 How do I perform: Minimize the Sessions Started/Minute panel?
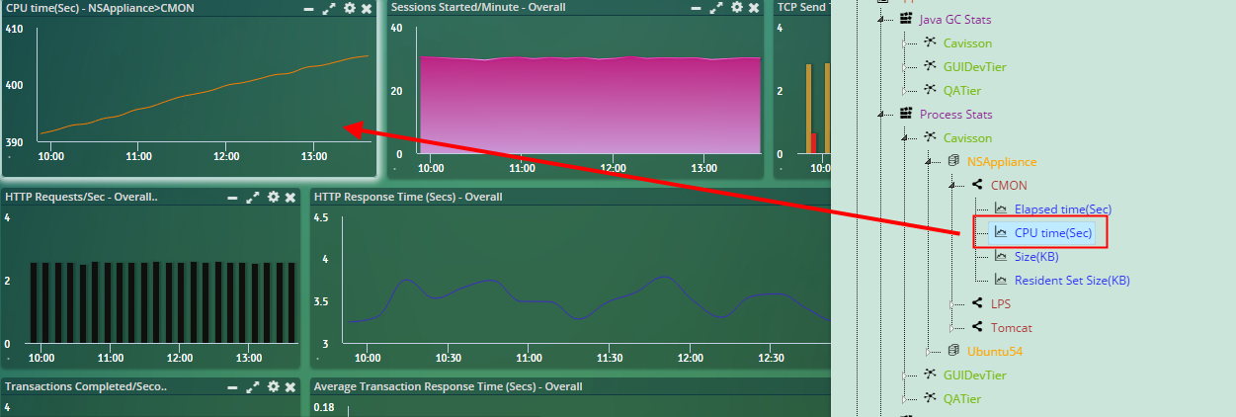coord(697,8)
